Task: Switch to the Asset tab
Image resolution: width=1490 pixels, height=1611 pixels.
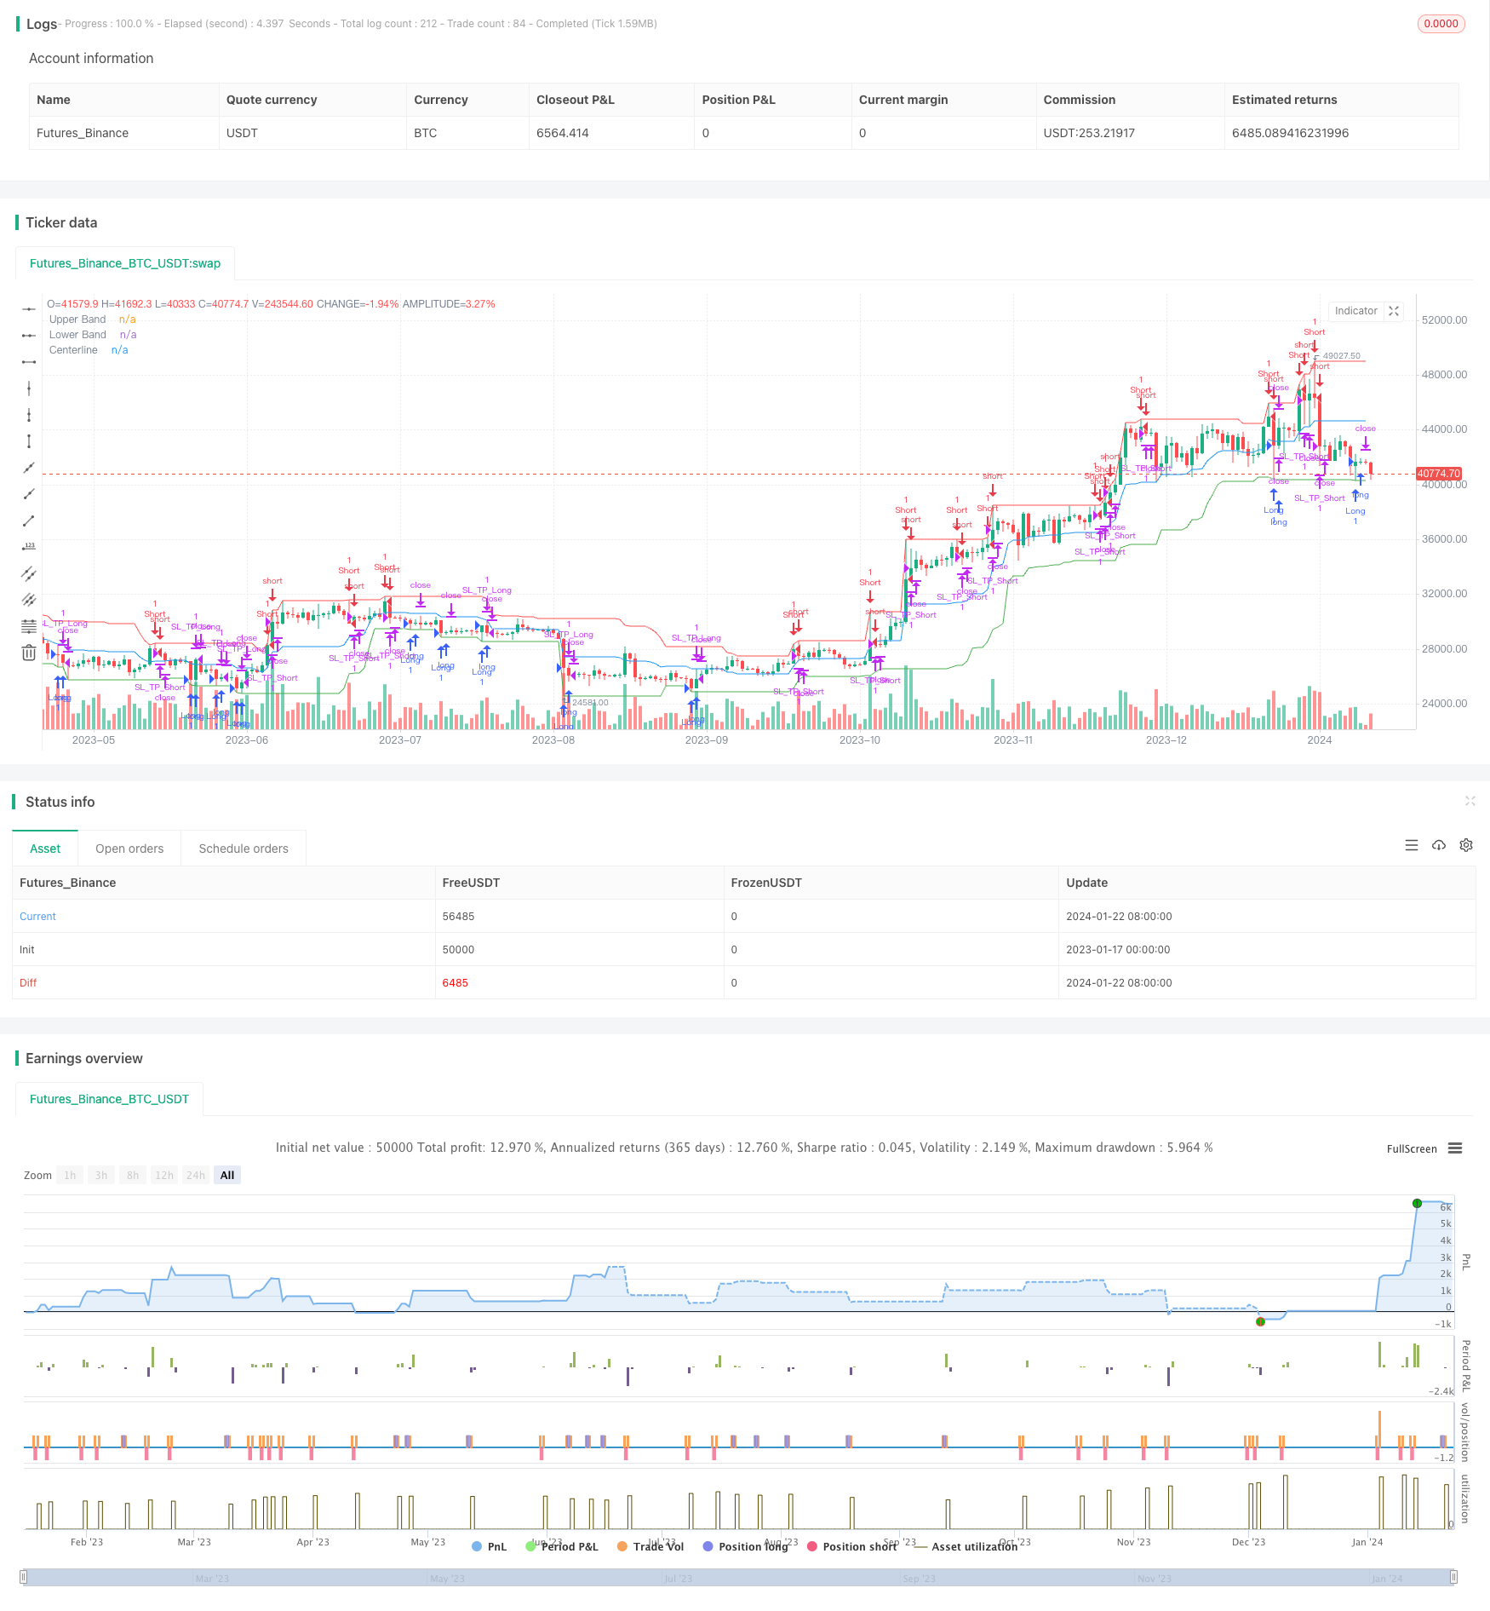Action: (x=45, y=849)
